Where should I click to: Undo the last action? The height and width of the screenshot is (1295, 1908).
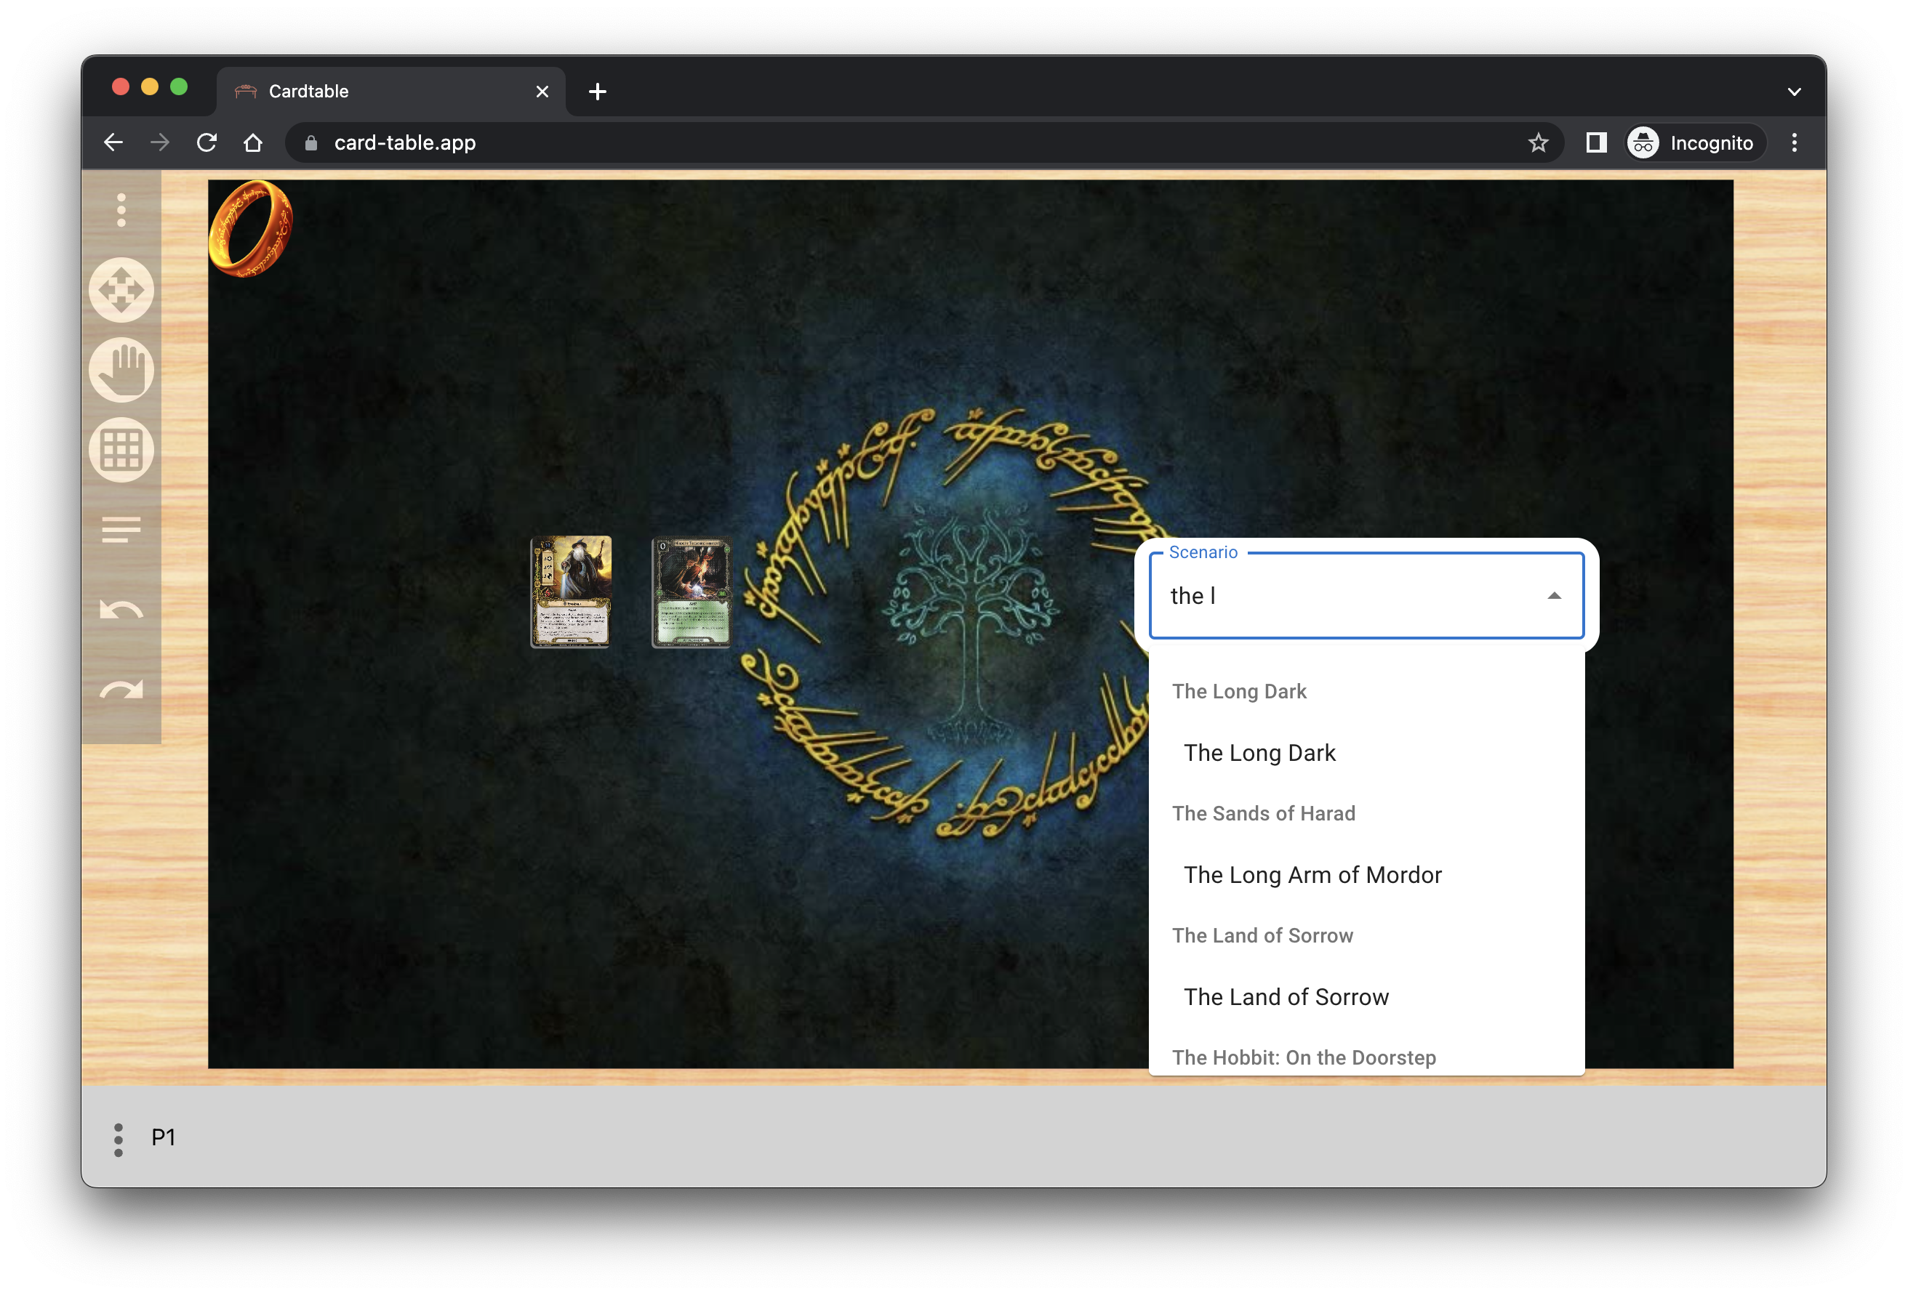coord(121,610)
